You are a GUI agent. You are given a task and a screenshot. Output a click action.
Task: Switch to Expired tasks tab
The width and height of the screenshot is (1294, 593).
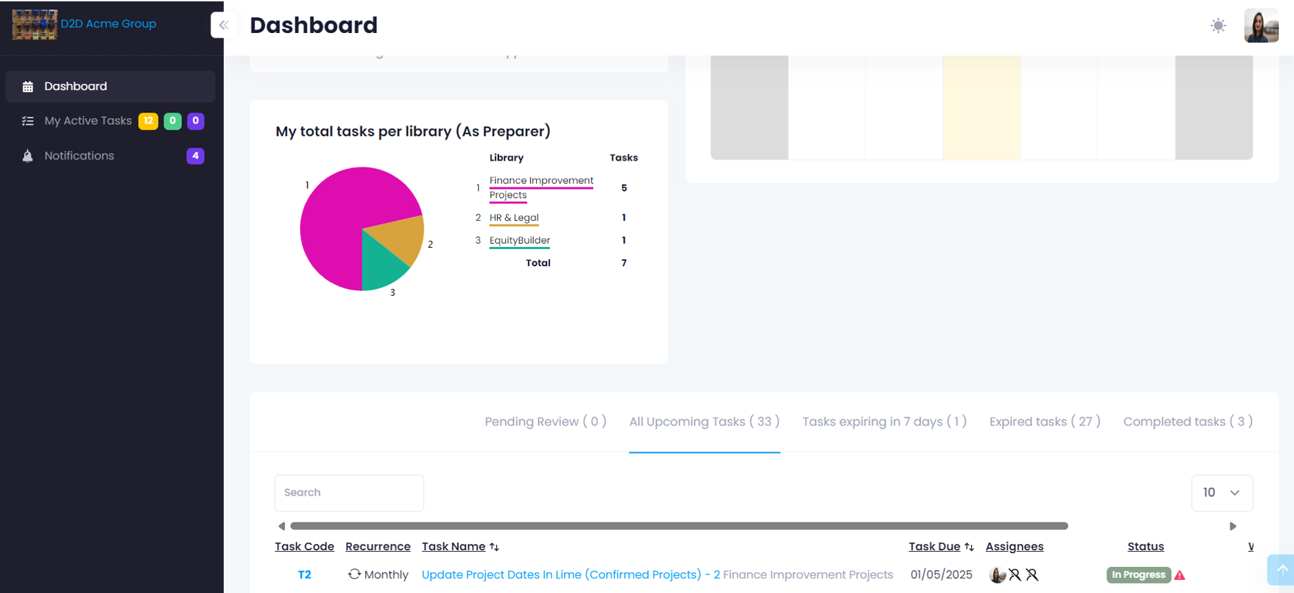point(1044,421)
